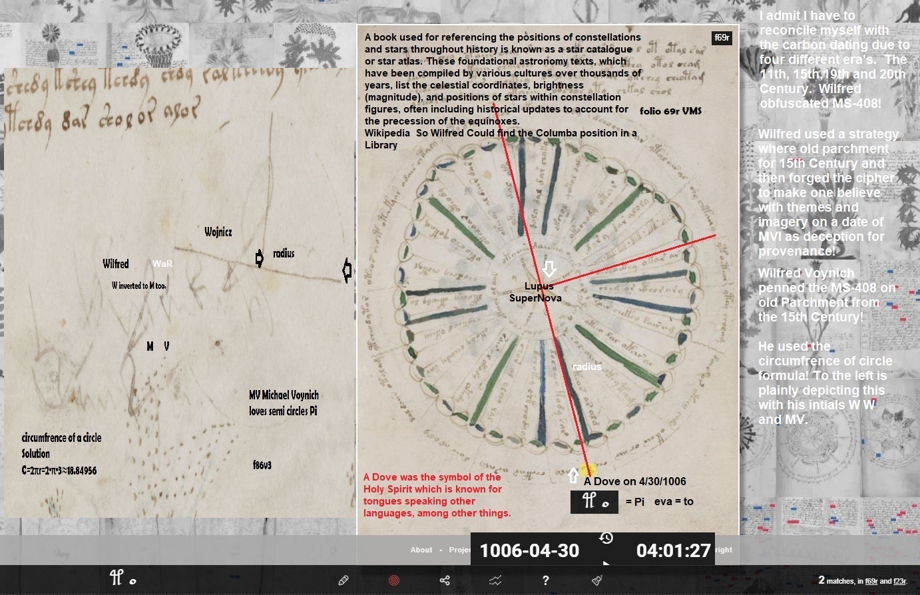
Task: Click the history clock icon above the time
Action: click(606, 538)
